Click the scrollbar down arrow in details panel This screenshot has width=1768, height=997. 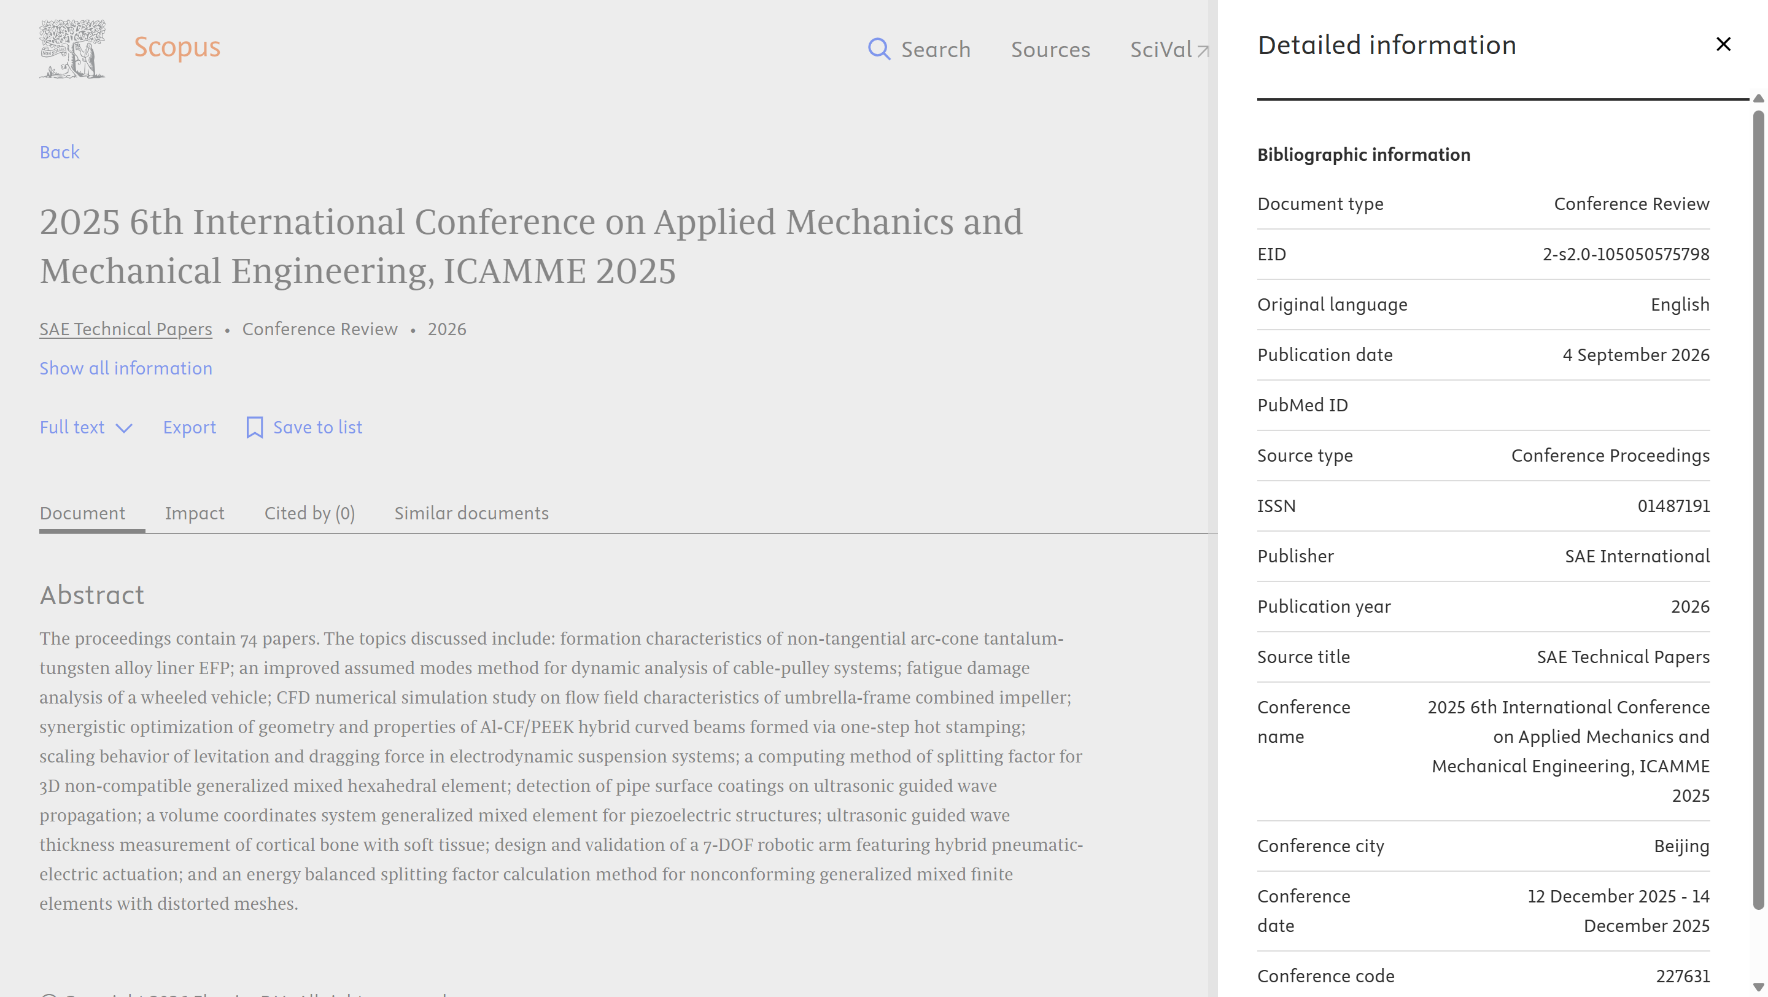coord(1758,987)
